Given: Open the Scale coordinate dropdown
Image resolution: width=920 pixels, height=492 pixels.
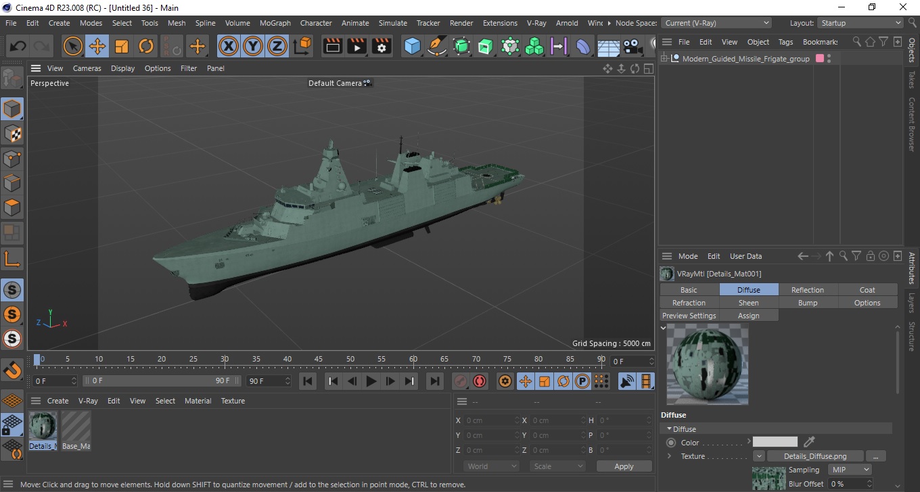Looking at the screenshot, I should [x=557, y=466].
